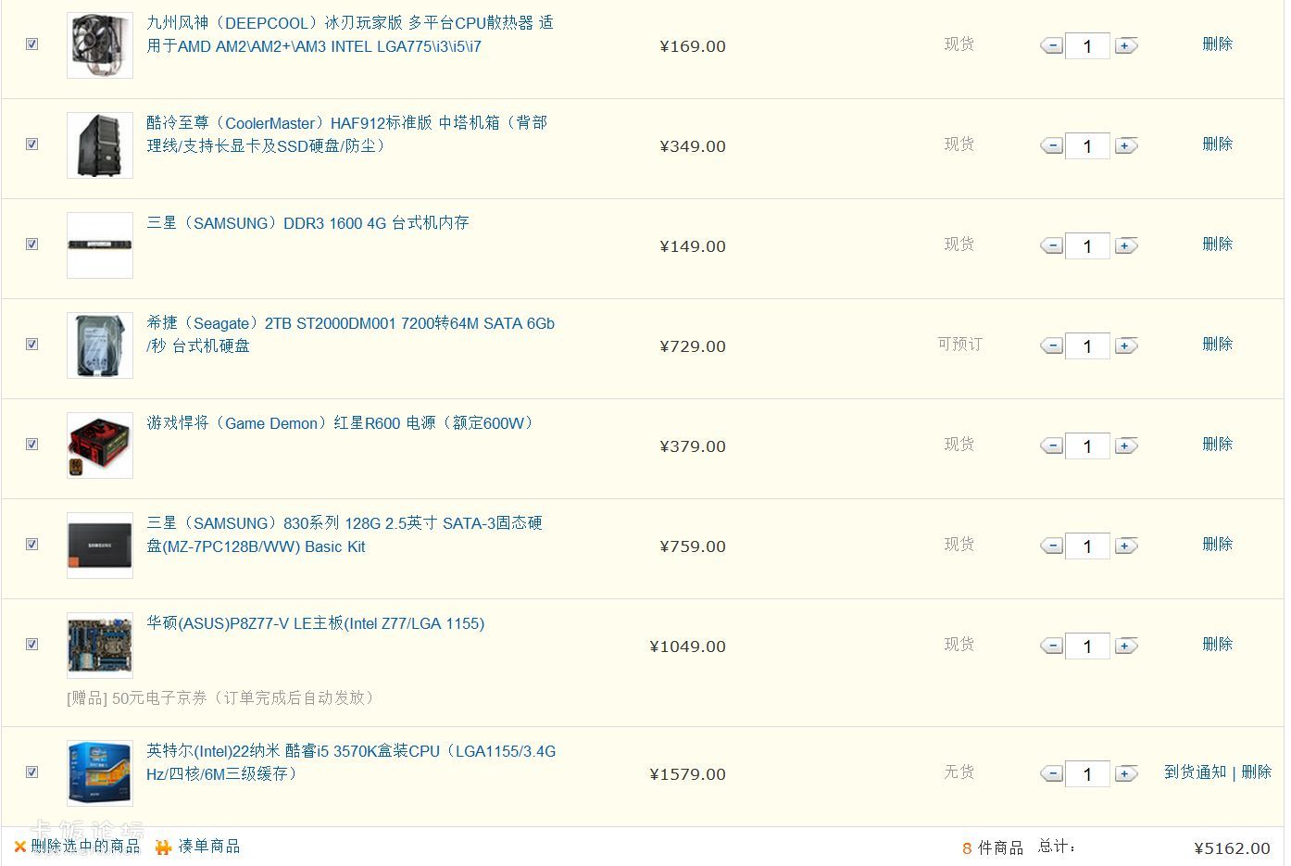
Task: Delete the Game Demon R600 power supply from cart
Action: click(x=1217, y=444)
